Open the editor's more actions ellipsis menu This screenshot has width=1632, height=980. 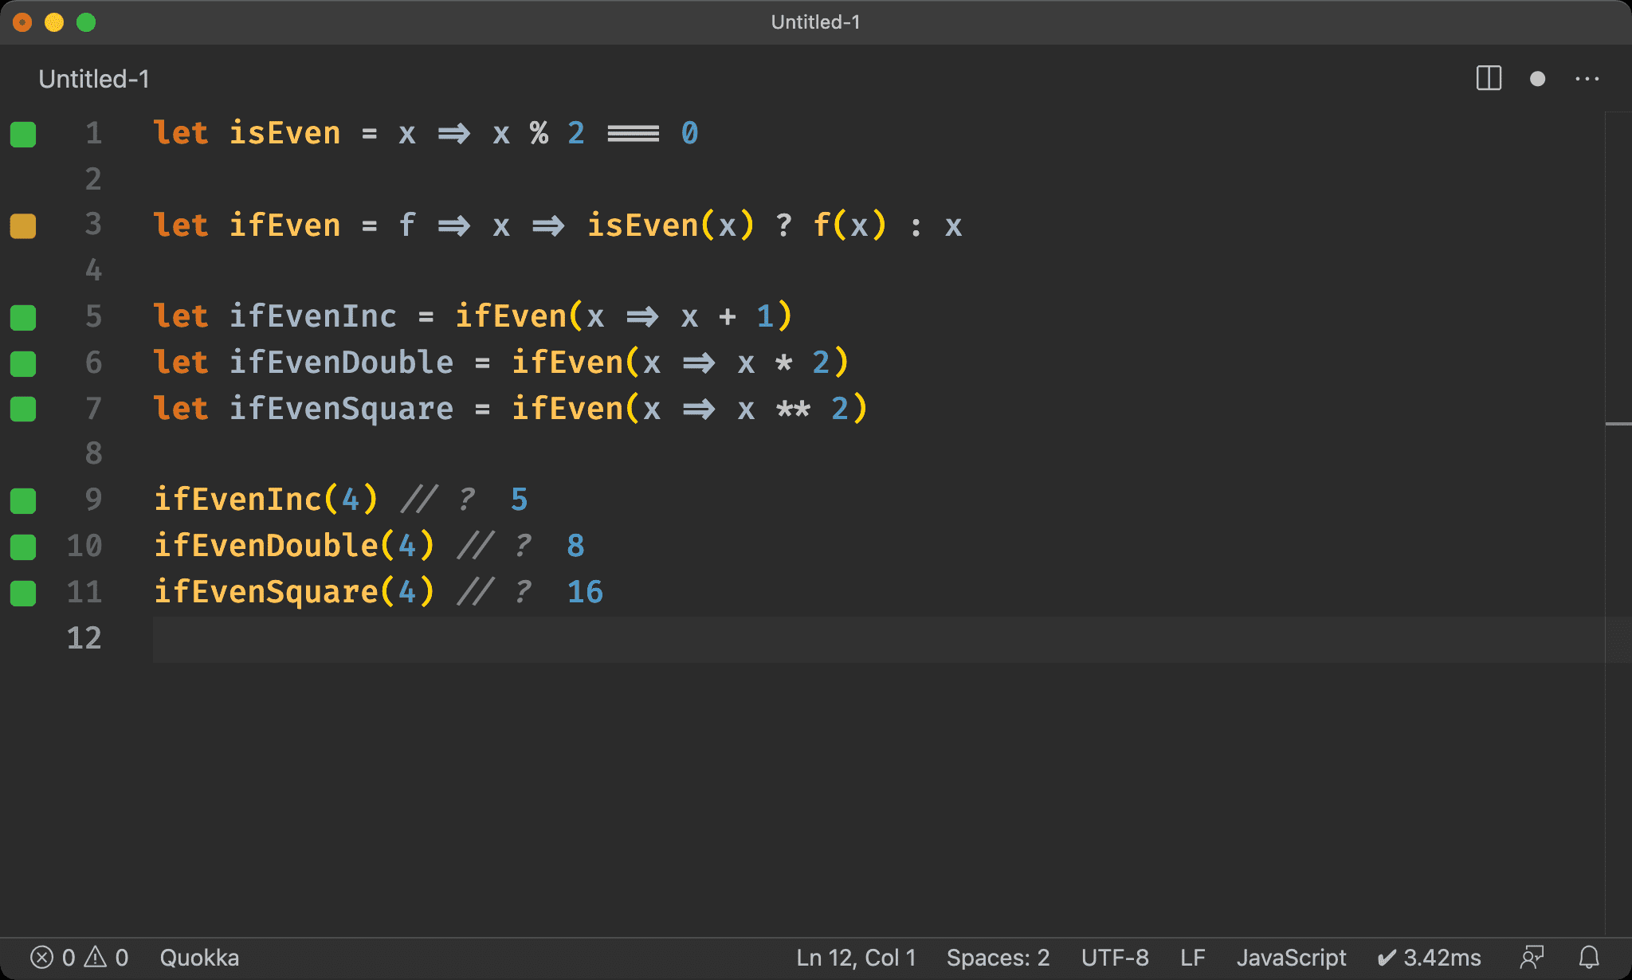(x=1587, y=79)
